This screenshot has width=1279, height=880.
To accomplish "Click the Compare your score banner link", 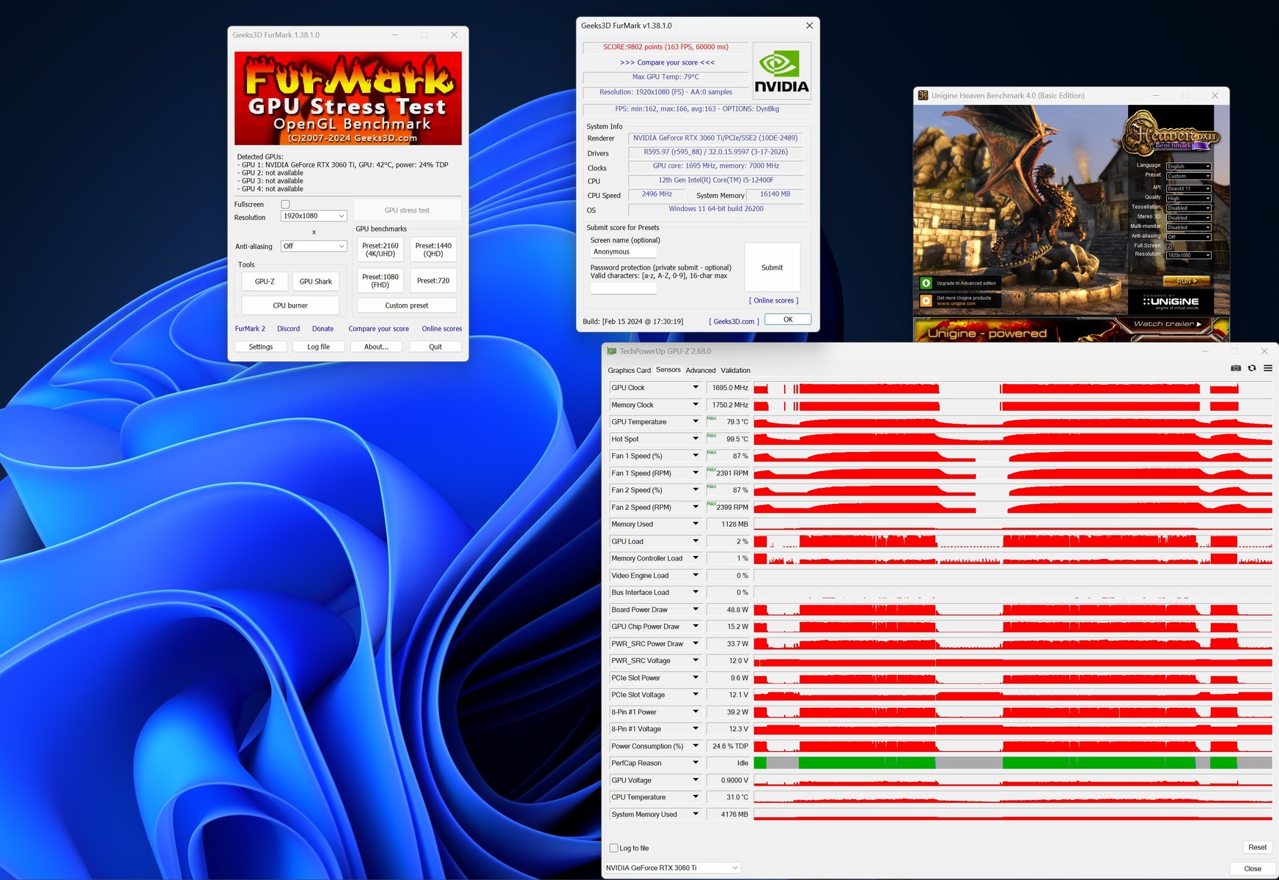I will (667, 62).
